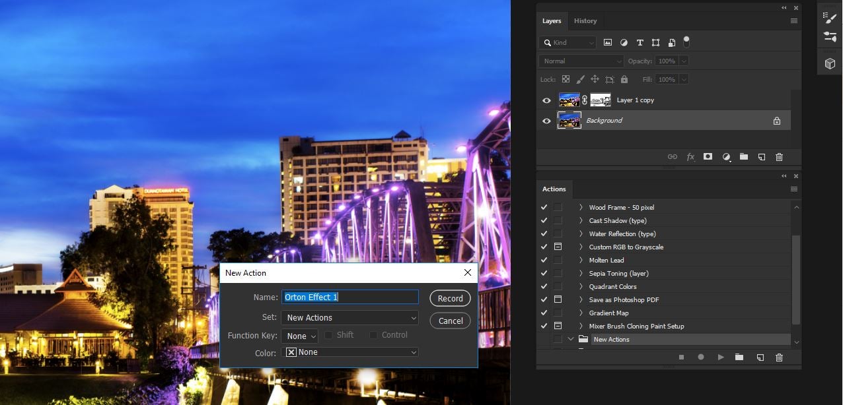This screenshot has height=405, width=843.
Task: Collapse the New Actions set in Actions panel
Action: (x=570, y=338)
